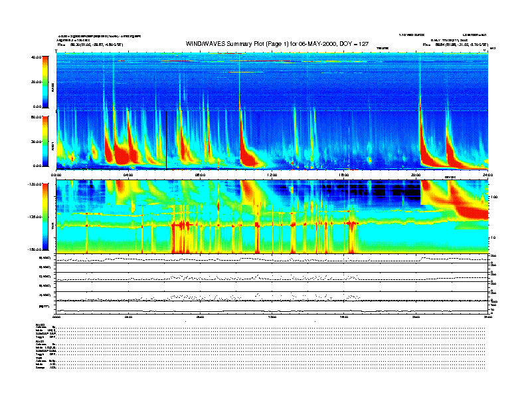This screenshot has height=407, width=526.
Task: Click the RAD1 intensity color bar
Action: [x=45, y=141]
